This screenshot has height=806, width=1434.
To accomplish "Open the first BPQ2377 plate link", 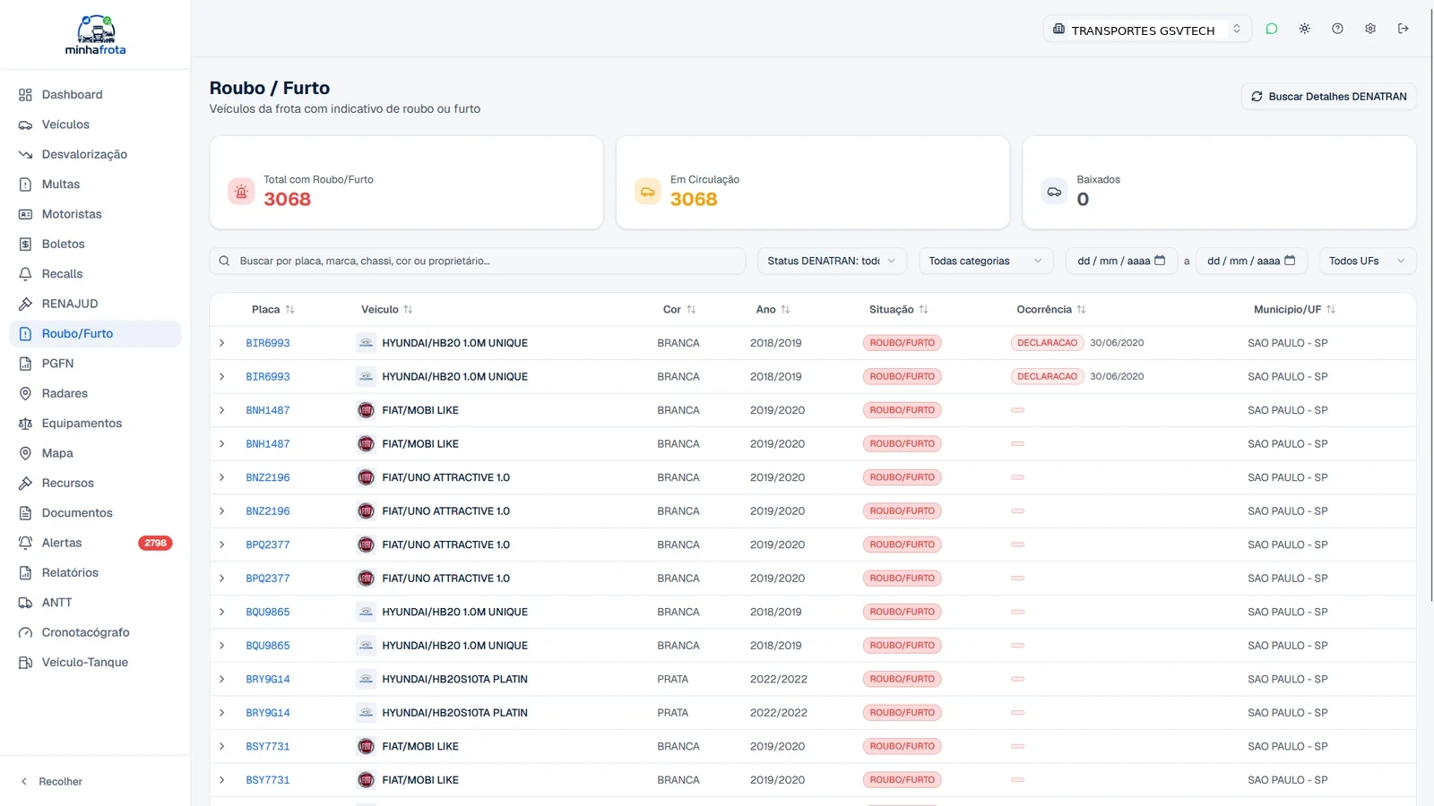I will pos(268,544).
